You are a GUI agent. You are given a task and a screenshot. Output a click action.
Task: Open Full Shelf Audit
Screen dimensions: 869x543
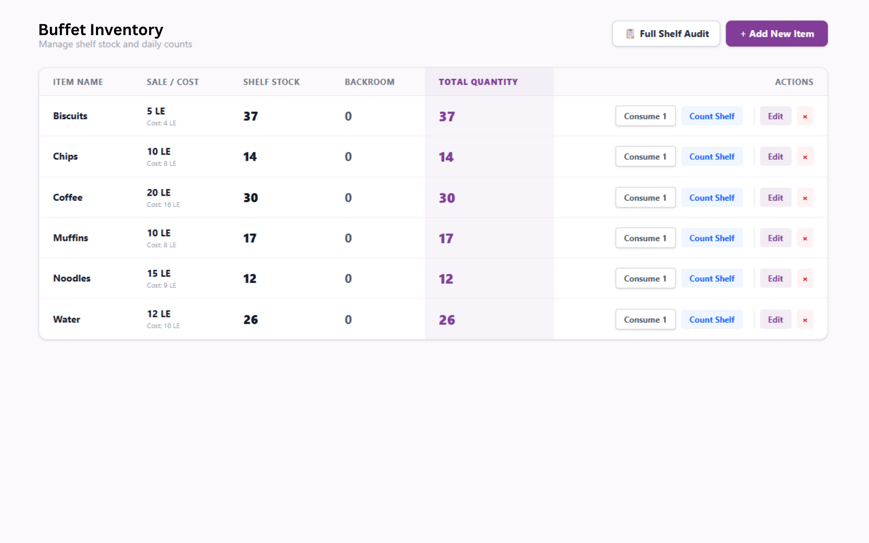[x=666, y=34]
